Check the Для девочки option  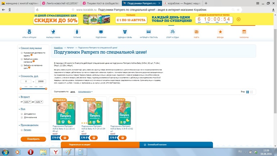click(x=22, y=114)
